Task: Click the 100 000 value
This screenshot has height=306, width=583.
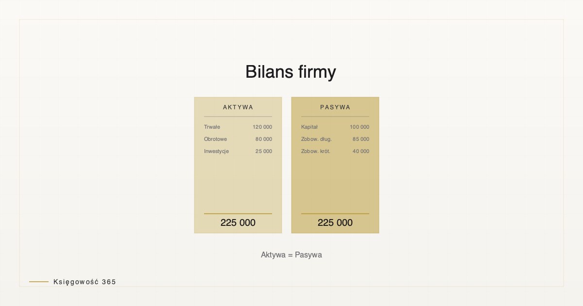Action: pos(360,127)
